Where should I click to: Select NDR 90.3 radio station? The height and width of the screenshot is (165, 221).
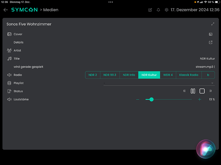110,75
